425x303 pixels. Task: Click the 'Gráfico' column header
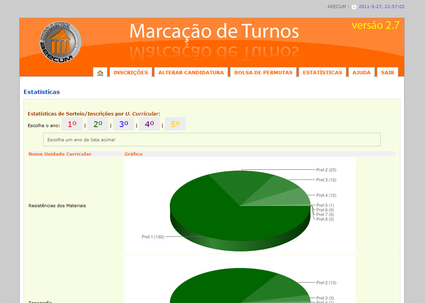tap(133, 154)
